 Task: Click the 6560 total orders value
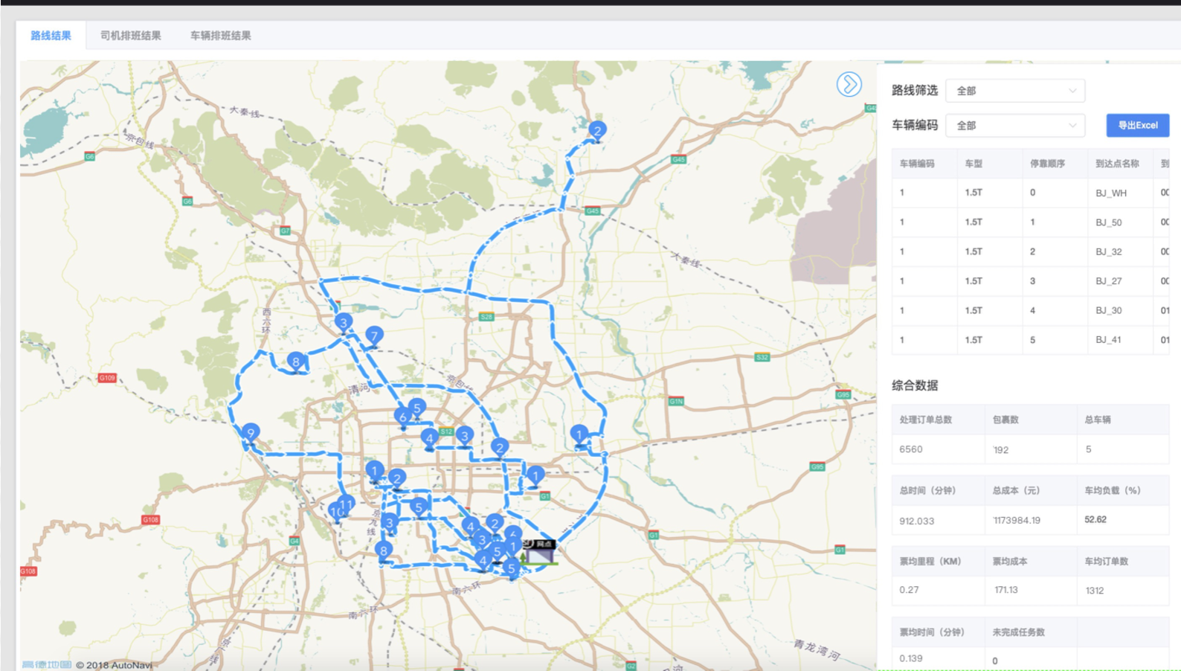911,449
